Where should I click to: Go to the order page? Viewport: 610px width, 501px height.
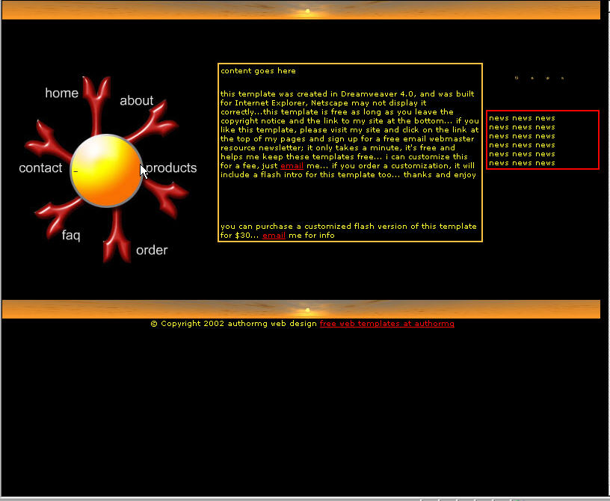click(x=152, y=250)
